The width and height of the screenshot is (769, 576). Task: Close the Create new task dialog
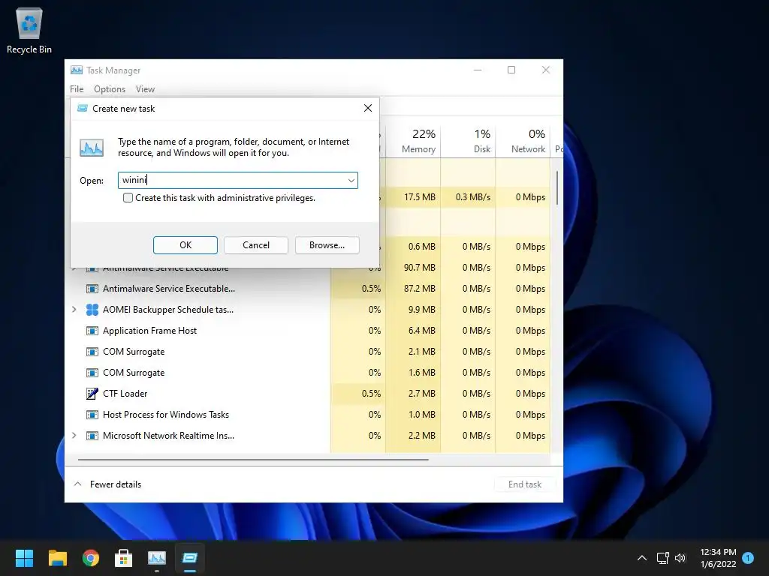[368, 108]
